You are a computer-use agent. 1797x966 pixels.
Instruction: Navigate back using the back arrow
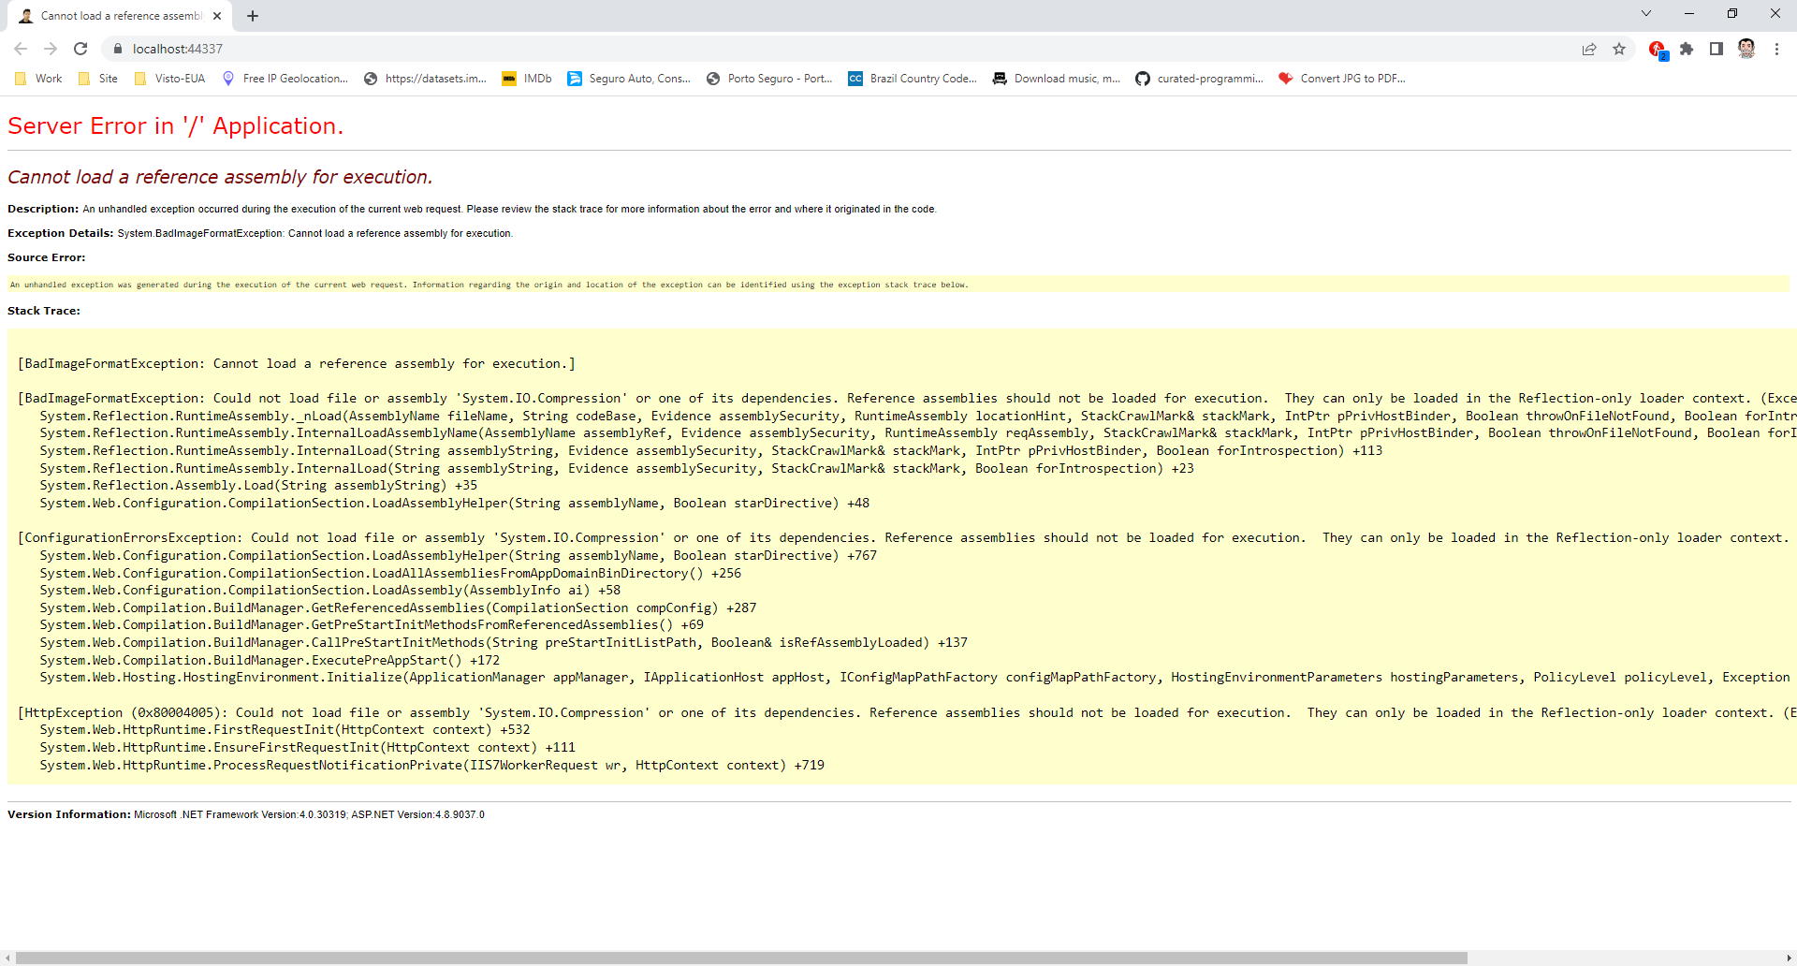(x=21, y=49)
